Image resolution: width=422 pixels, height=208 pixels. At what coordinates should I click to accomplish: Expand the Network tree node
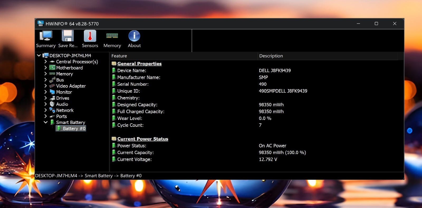[x=45, y=110]
